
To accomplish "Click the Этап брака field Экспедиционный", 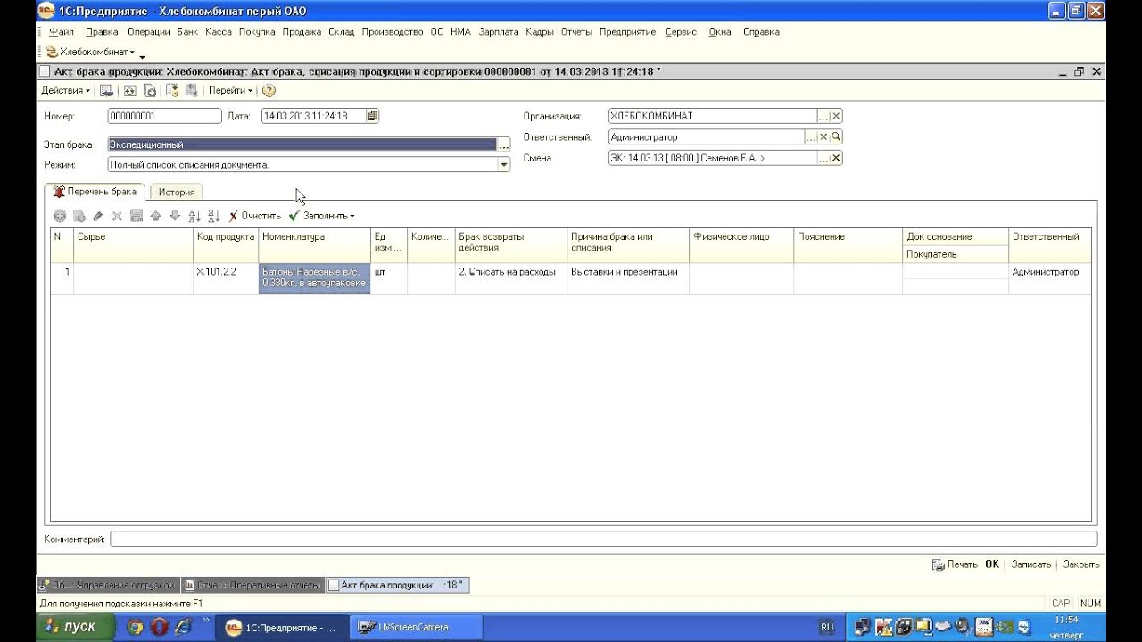I will click(302, 144).
